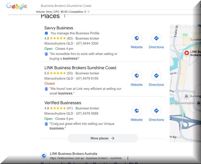This screenshot has height=164, width=201.
Task: Click the favorite star next to Competition
Action: [x=88, y=12]
